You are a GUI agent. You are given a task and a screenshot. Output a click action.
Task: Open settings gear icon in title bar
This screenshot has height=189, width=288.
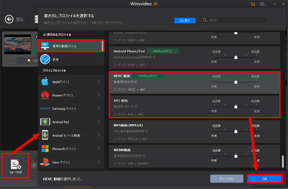coord(262,4)
